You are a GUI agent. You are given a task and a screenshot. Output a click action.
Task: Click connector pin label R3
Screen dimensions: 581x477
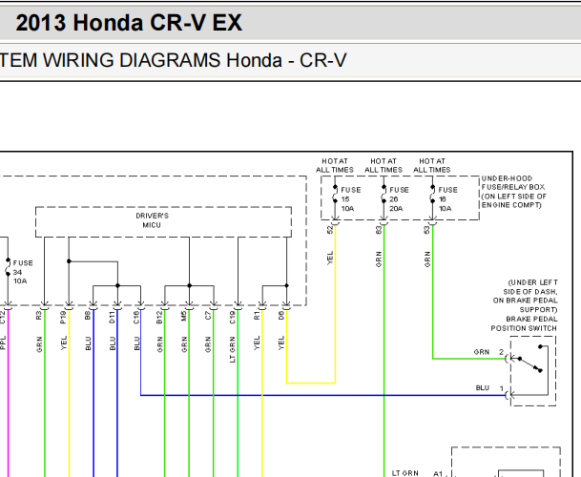pos(39,316)
